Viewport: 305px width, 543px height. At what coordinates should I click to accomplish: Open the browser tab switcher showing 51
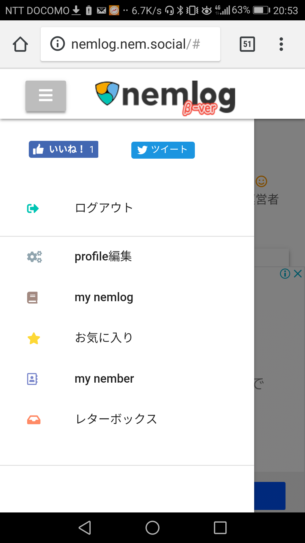pyautogui.click(x=247, y=44)
